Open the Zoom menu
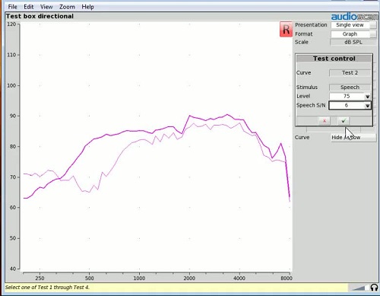 pos(67,7)
